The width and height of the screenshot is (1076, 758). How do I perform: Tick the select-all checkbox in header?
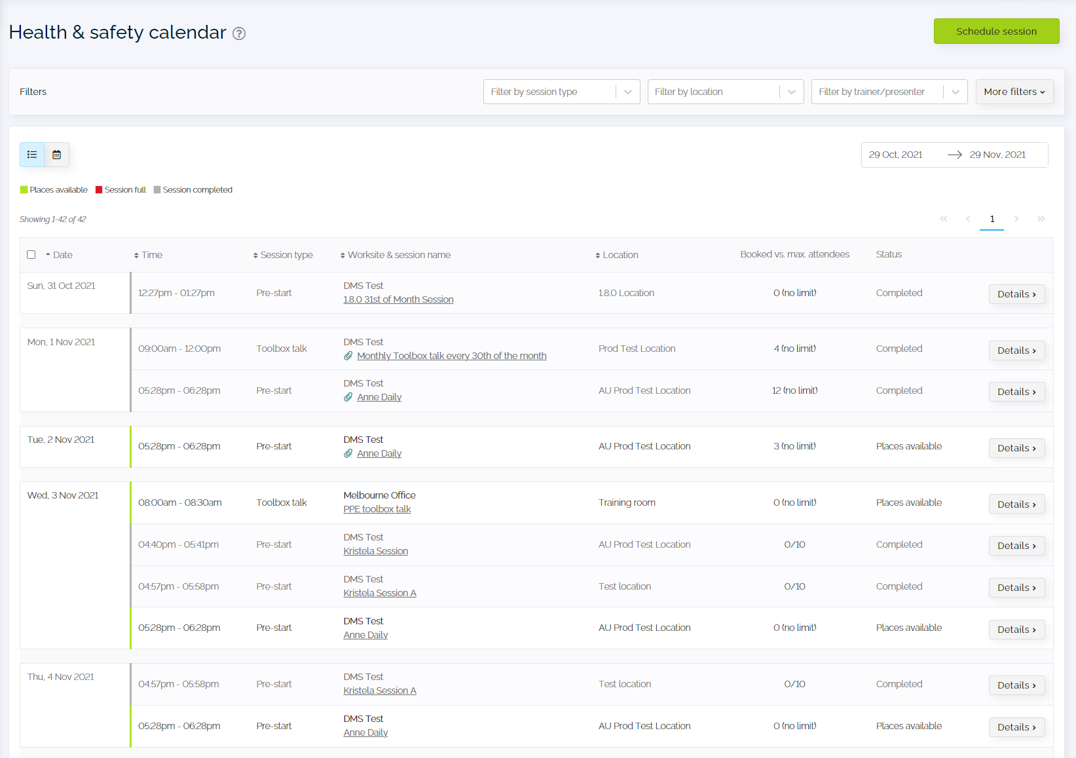pos(31,254)
